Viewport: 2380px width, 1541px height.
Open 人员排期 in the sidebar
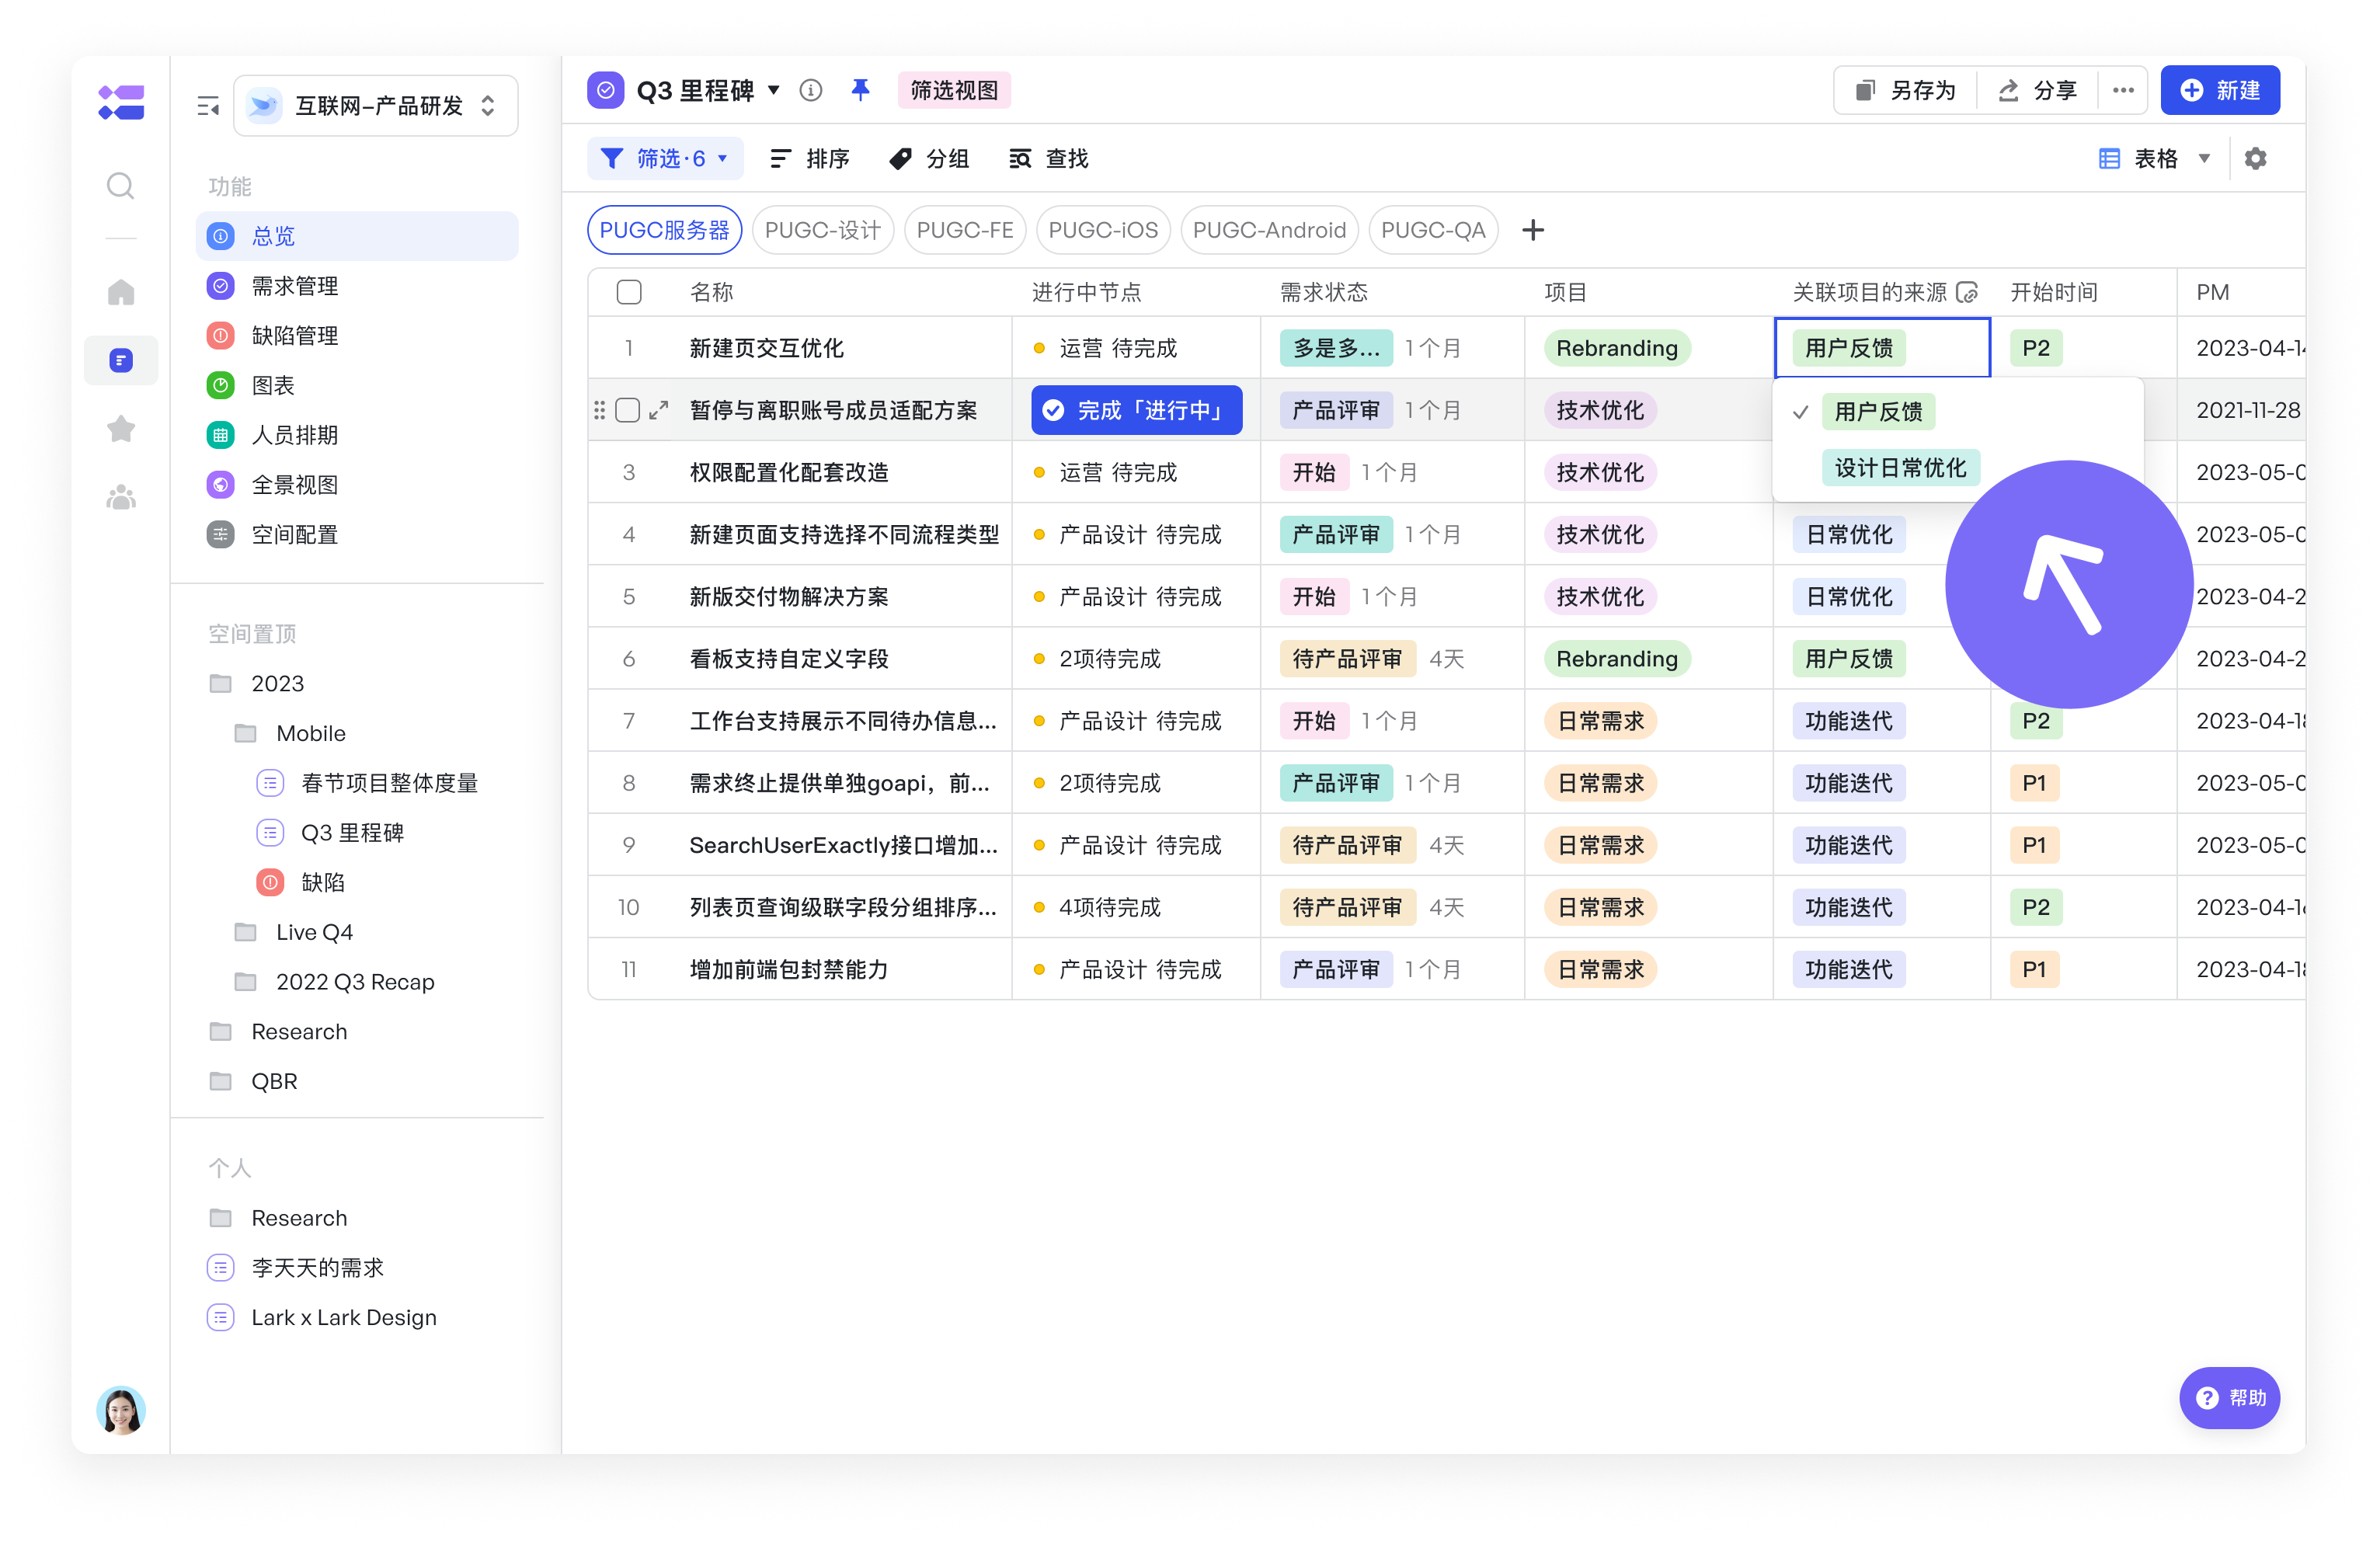tap(357, 435)
